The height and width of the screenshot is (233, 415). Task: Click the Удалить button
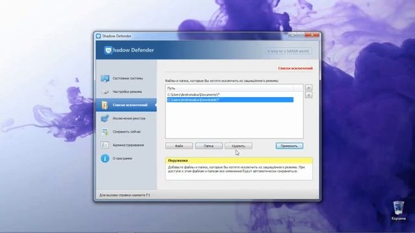pyautogui.click(x=239, y=146)
